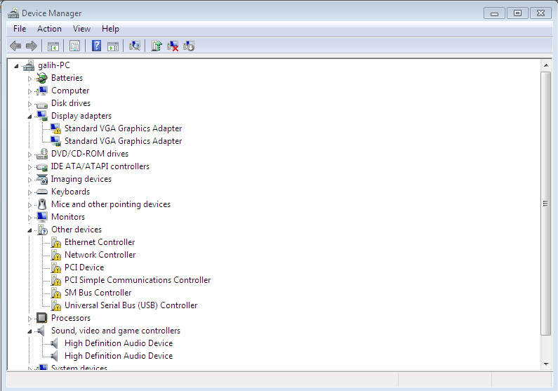Screen dimensions: 558x391
Task: Click the Imaging devices camera icon
Action: coord(42,179)
